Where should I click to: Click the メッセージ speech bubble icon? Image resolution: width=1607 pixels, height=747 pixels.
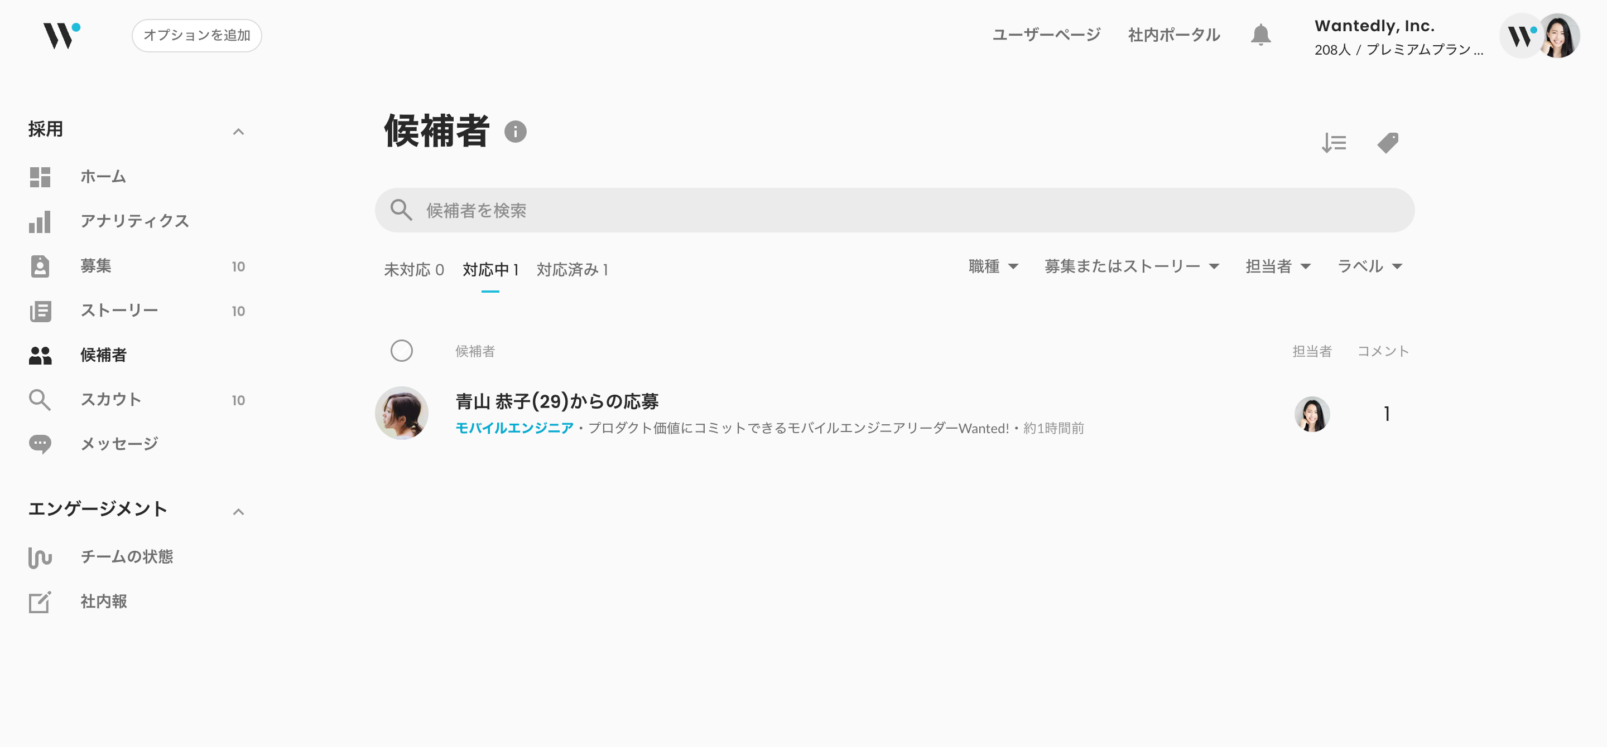pyautogui.click(x=40, y=444)
